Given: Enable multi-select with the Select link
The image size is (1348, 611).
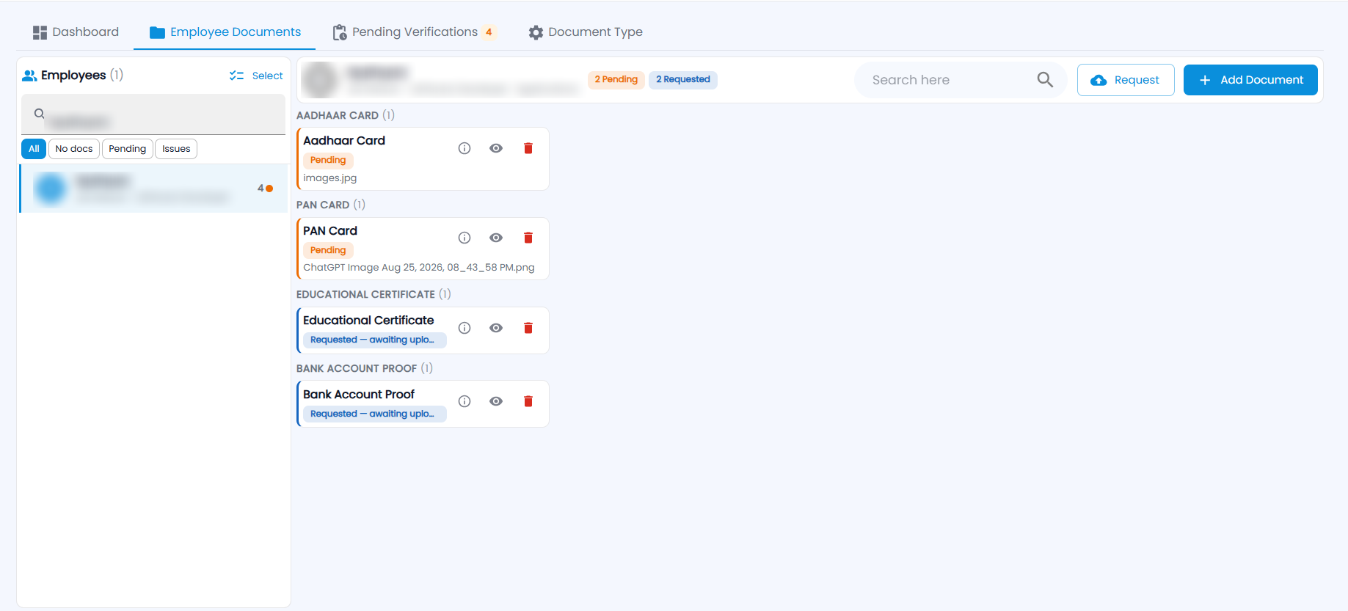Looking at the screenshot, I should coord(256,76).
